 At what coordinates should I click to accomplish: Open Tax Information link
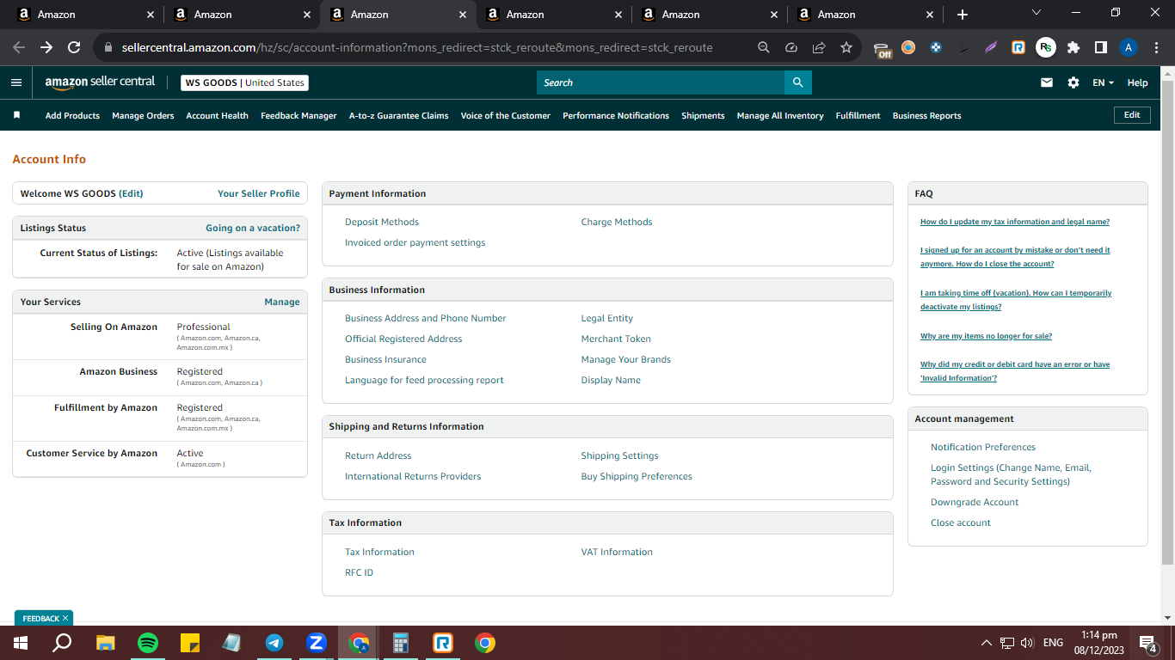379,552
